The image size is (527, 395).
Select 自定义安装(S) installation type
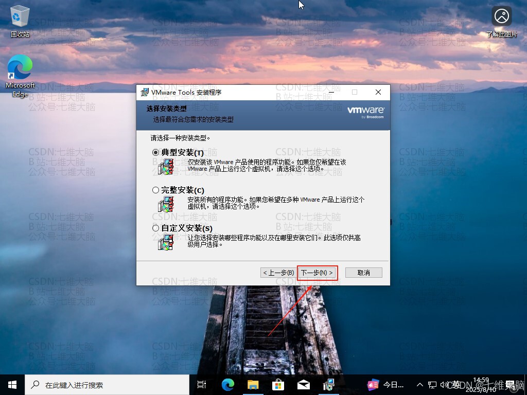[155, 228]
